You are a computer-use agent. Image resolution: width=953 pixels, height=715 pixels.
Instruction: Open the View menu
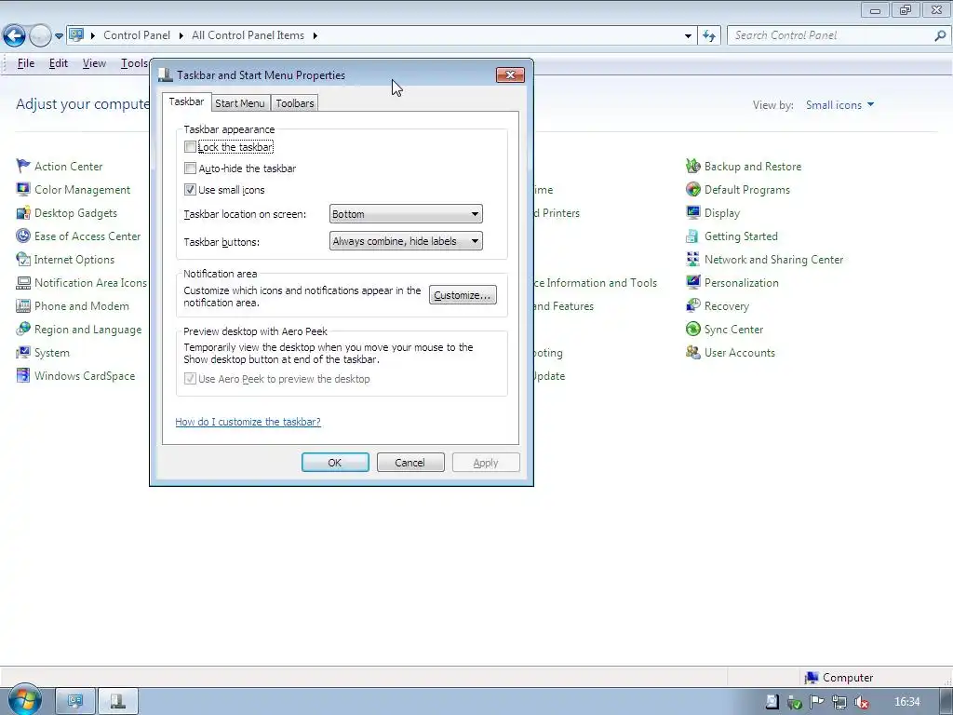pos(94,63)
